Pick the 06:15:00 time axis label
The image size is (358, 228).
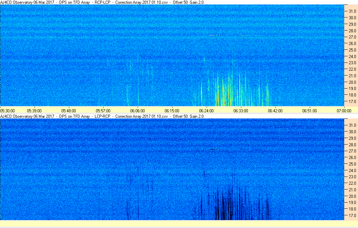coord(172,111)
